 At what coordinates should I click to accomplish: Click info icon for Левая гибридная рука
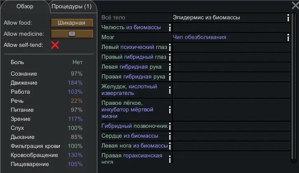point(170,67)
